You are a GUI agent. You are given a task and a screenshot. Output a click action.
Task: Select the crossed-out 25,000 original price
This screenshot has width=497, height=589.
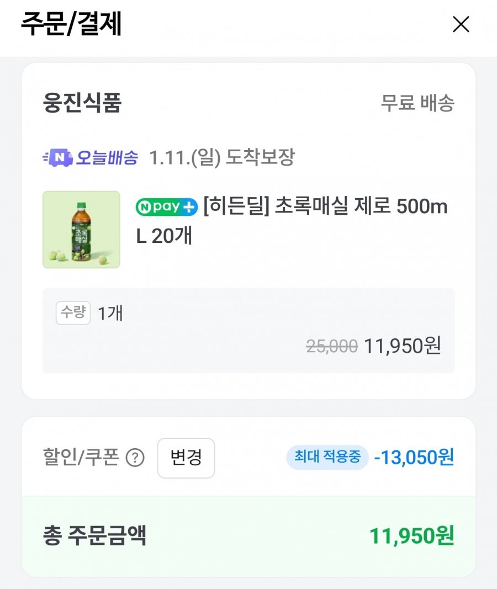point(332,346)
